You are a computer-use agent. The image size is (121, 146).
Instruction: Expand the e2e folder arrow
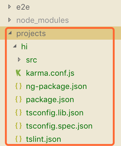[10, 7]
